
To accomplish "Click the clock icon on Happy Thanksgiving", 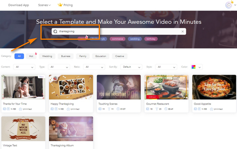I will (68, 109).
